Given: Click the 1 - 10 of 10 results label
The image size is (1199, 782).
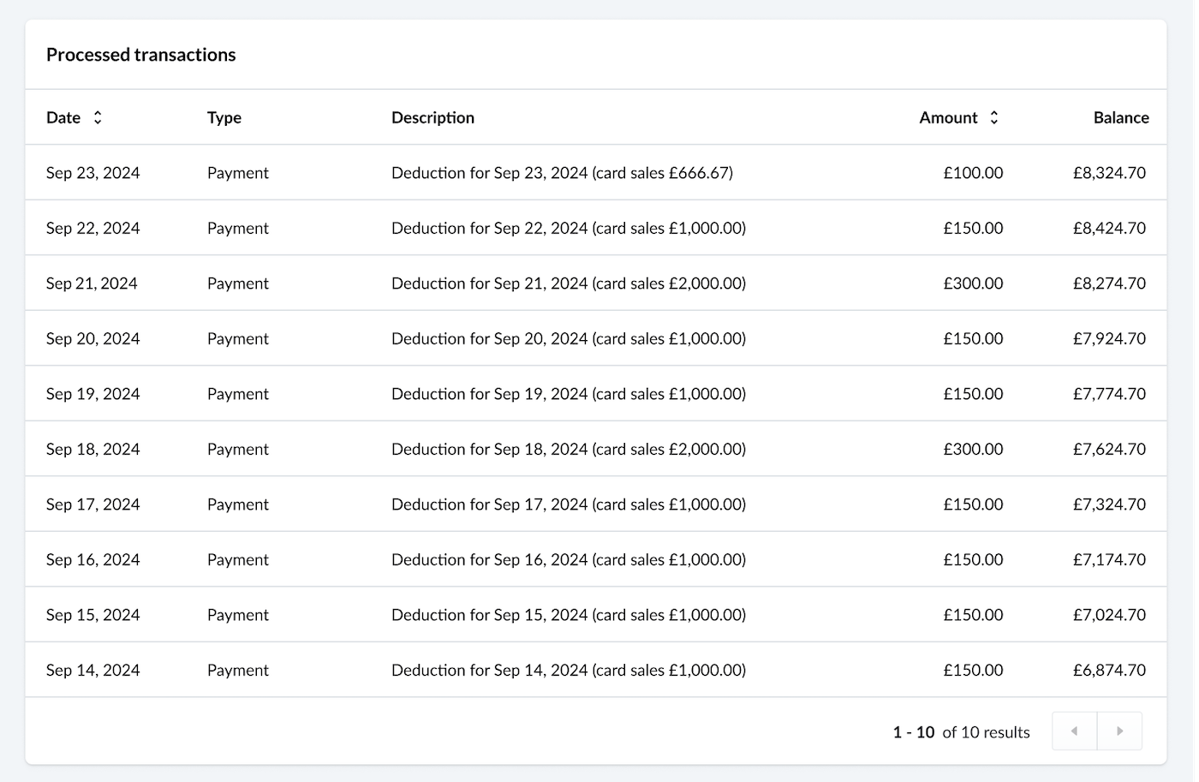Looking at the screenshot, I should [962, 731].
